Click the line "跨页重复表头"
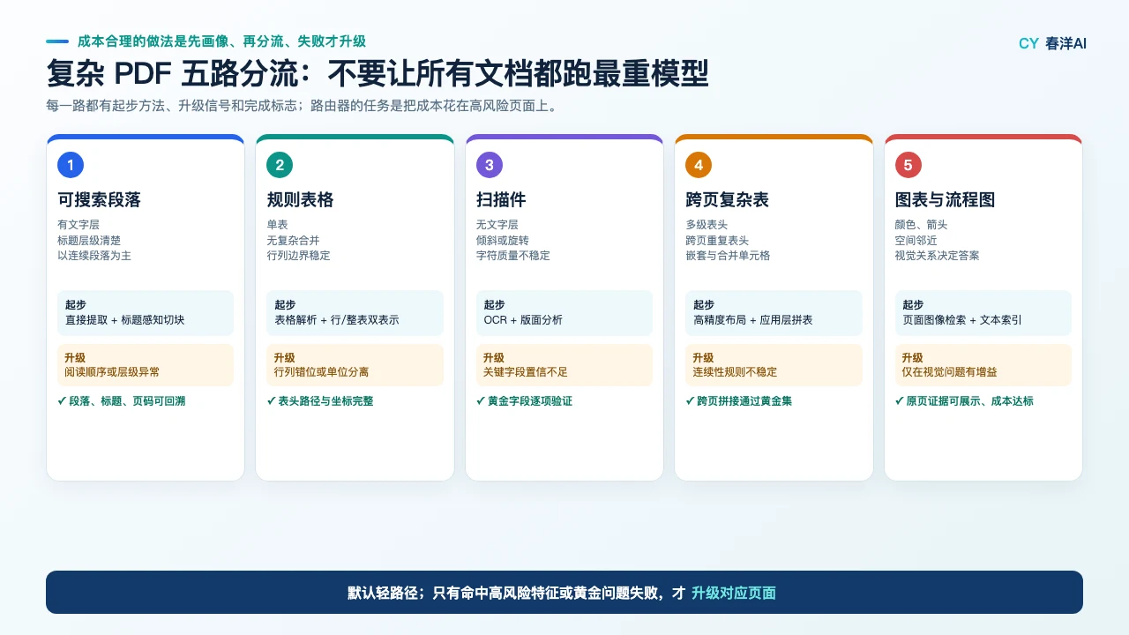This screenshot has height=635, width=1129. coord(717,241)
